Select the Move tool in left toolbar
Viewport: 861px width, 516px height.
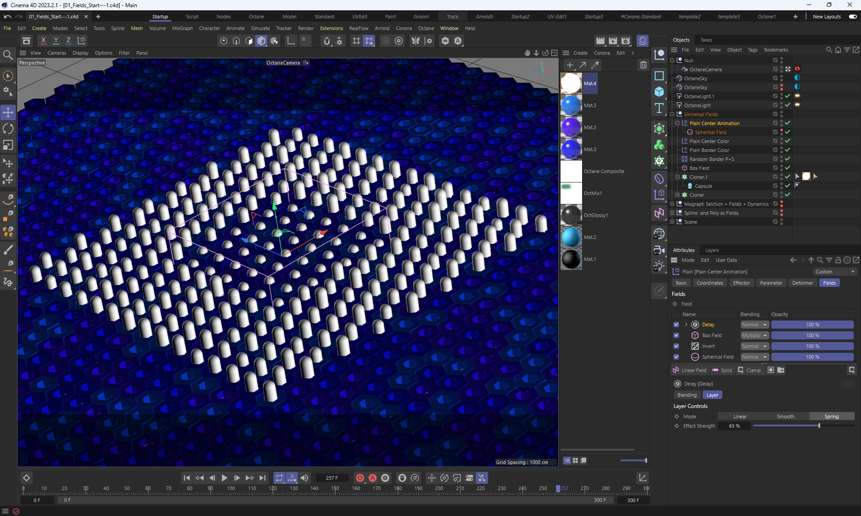(8, 113)
